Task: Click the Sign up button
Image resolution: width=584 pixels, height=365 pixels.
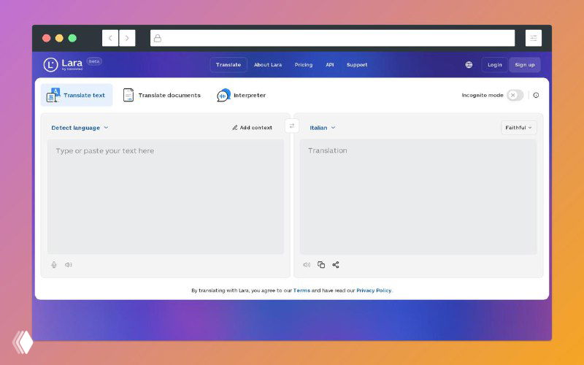Action: (x=524, y=65)
